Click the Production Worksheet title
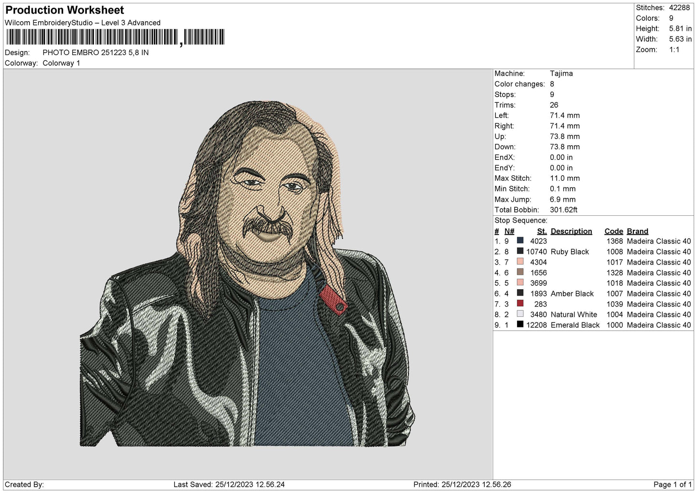 (x=65, y=10)
